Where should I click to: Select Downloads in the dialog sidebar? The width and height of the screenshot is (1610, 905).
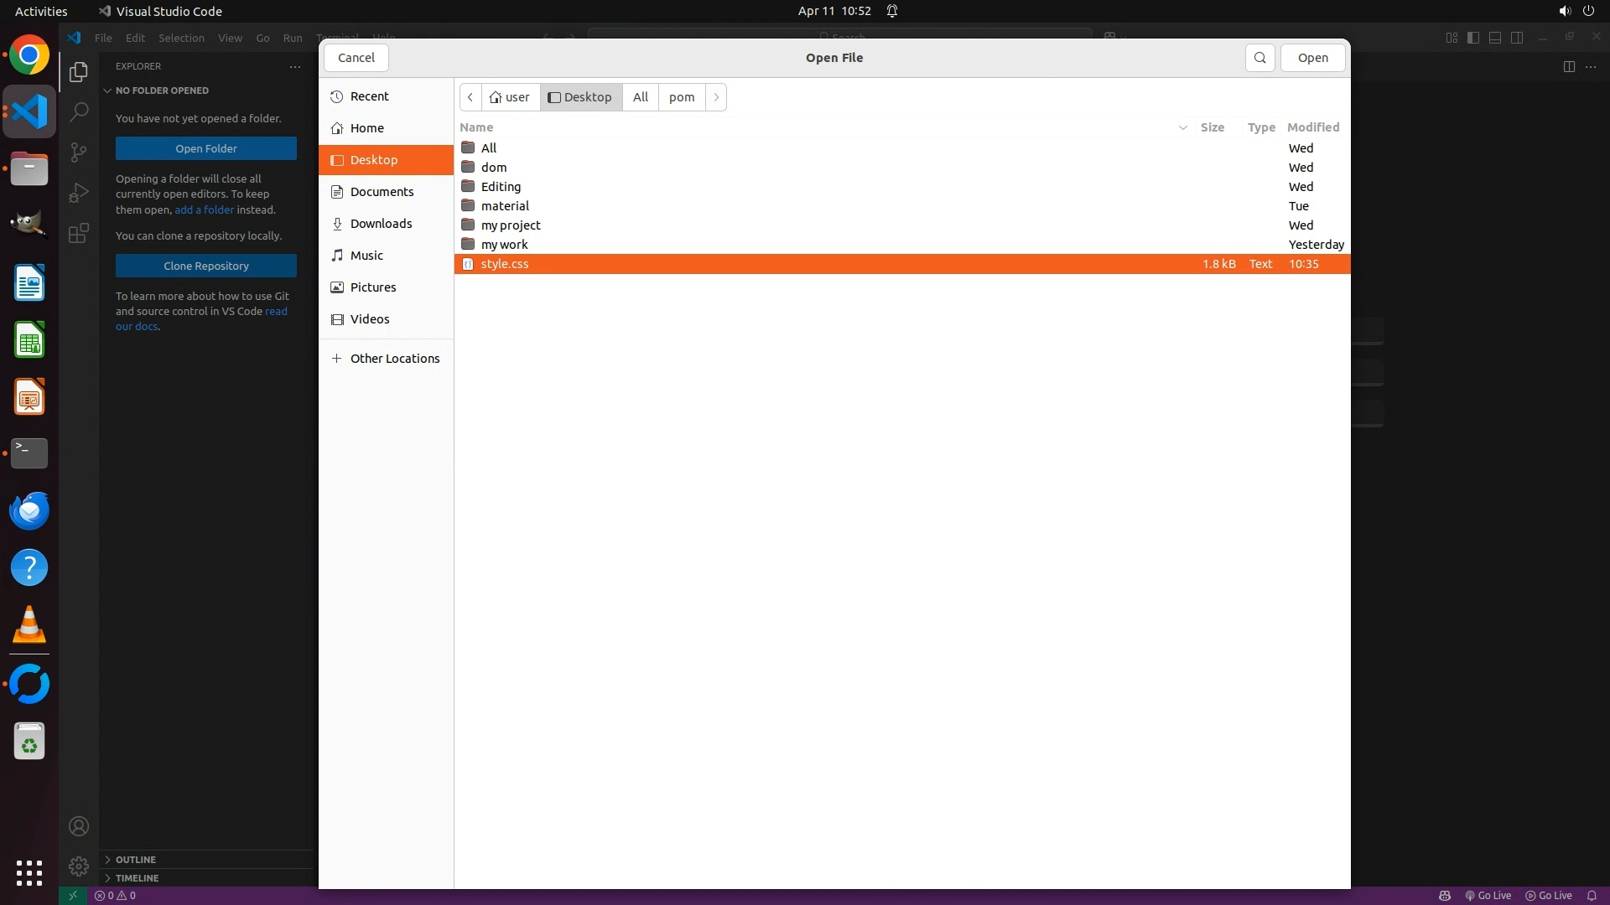pyautogui.click(x=381, y=224)
